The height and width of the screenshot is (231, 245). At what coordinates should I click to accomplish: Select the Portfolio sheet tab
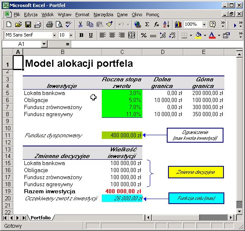41,218
